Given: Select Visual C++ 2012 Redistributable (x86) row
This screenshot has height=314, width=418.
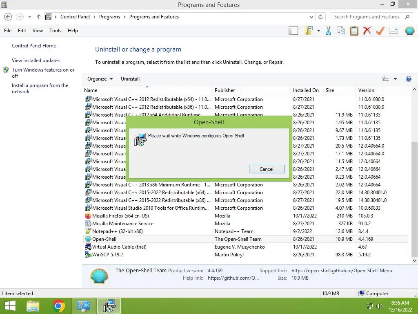Looking at the screenshot, I should click(x=245, y=107).
